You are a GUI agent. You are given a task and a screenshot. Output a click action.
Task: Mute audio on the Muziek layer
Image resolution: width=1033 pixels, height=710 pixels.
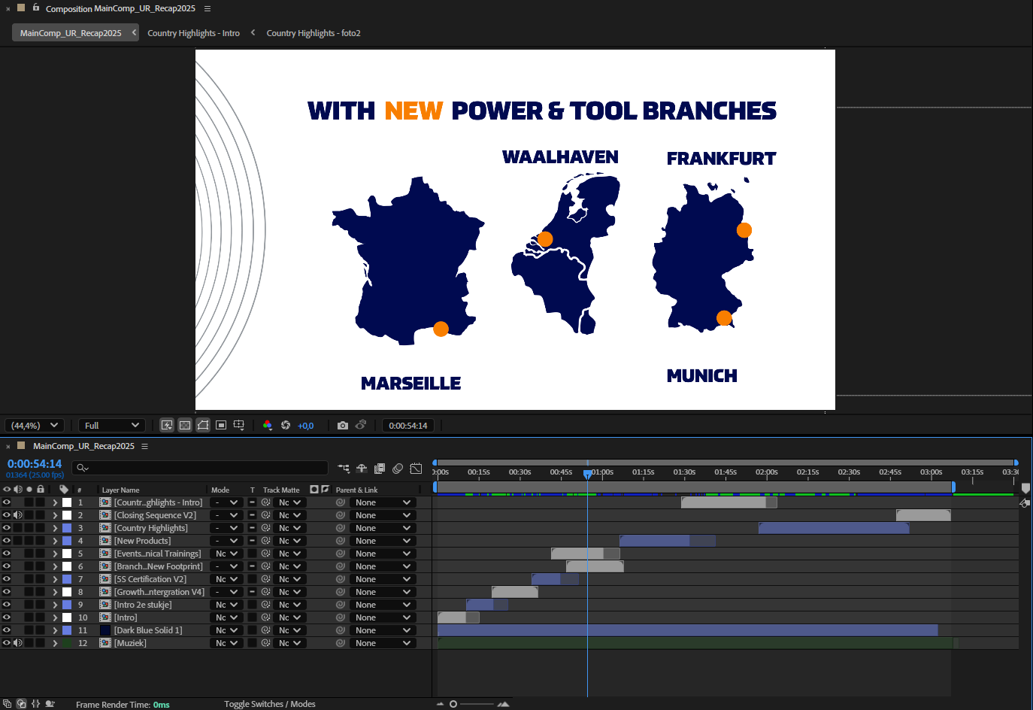click(x=18, y=643)
